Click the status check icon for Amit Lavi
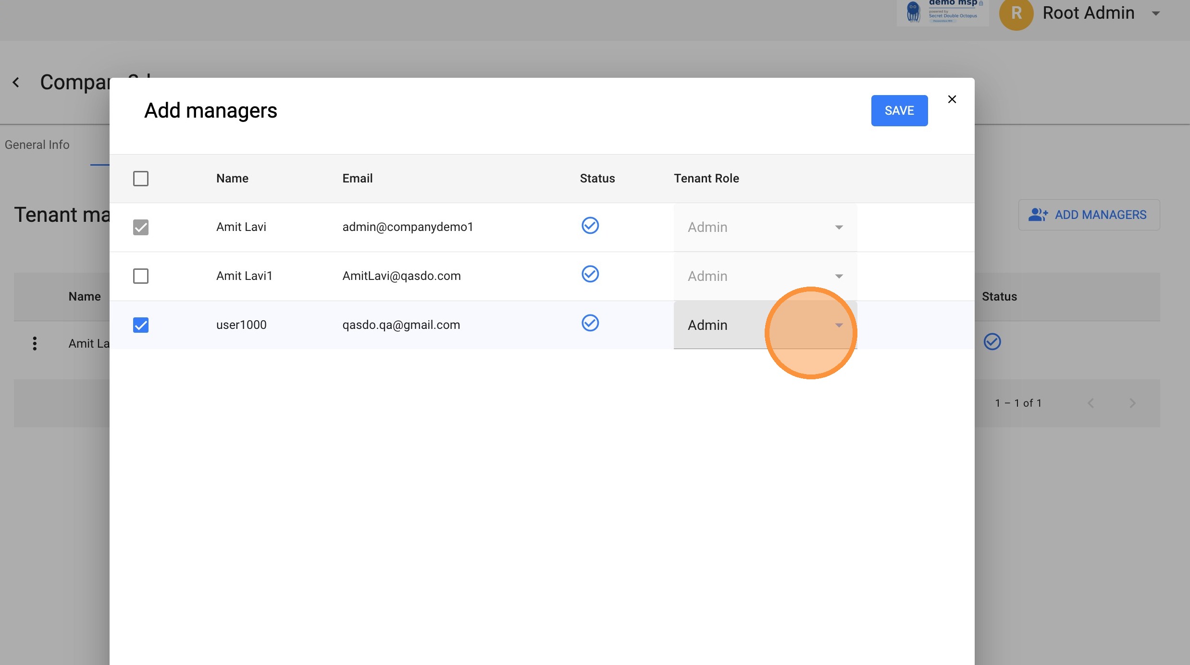Screen dimensions: 1190x665 point(590,225)
